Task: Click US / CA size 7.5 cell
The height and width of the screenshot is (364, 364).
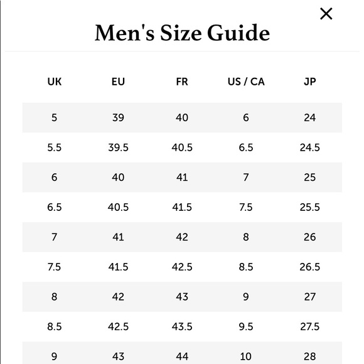Action: (246, 207)
